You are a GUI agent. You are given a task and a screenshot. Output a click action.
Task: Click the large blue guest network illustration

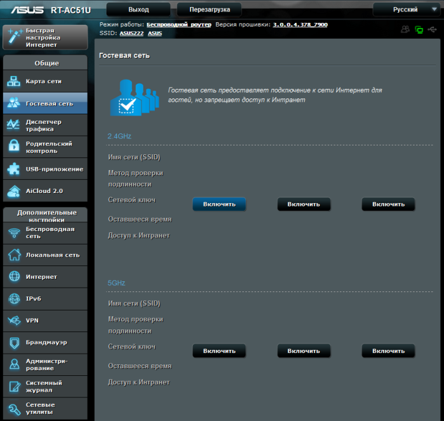[x=135, y=98]
